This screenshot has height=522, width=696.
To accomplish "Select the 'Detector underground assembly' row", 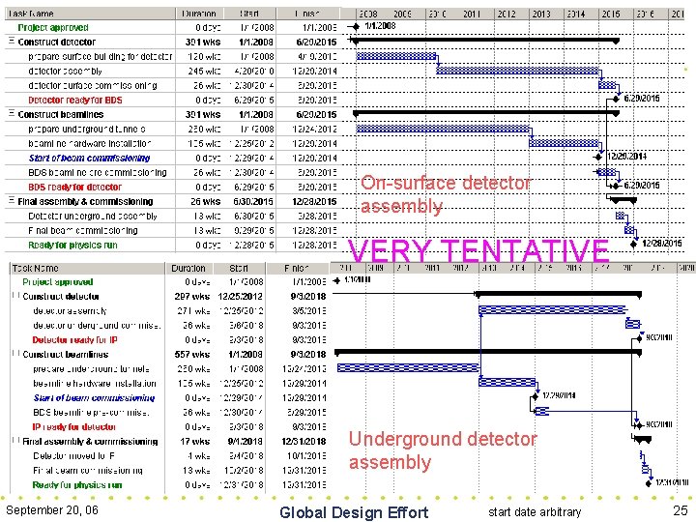I will click(171, 216).
